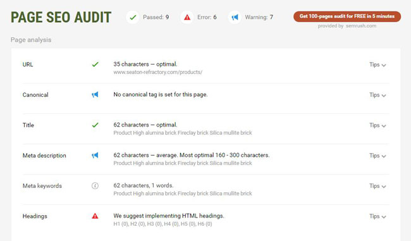This screenshot has width=411, height=241.
Task: Click the info icon beside Meta keywords
Action: [x=95, y=186]
